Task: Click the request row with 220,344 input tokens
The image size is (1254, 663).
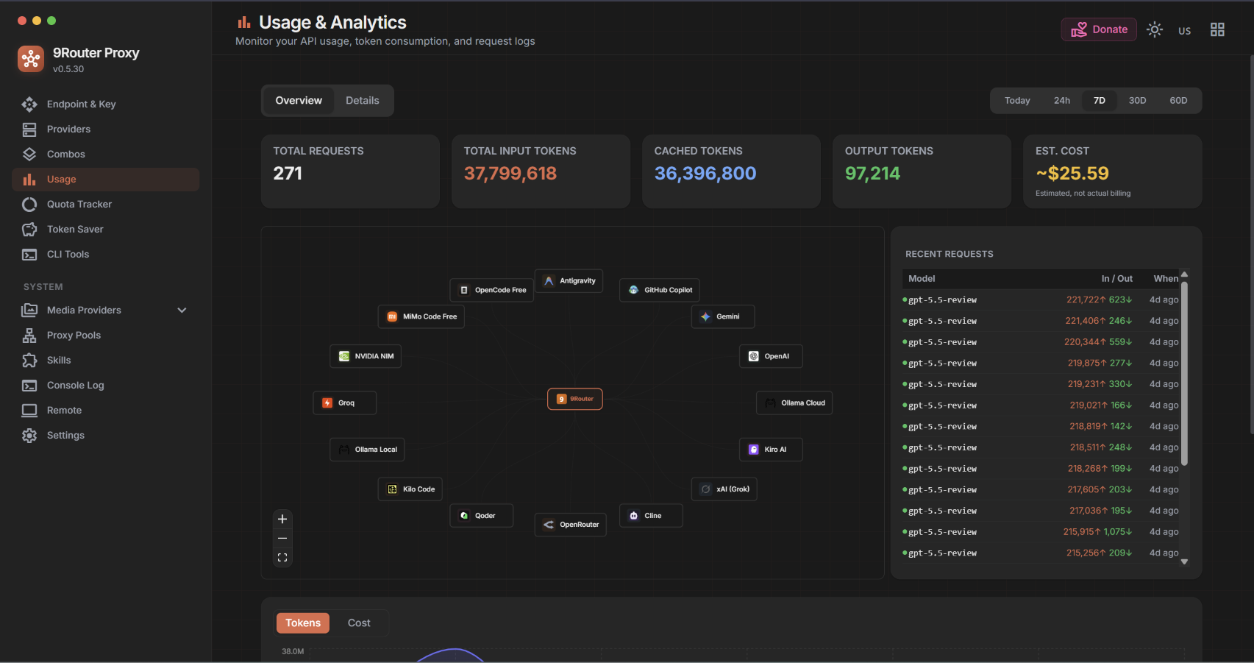Action: pos(1041,342)
